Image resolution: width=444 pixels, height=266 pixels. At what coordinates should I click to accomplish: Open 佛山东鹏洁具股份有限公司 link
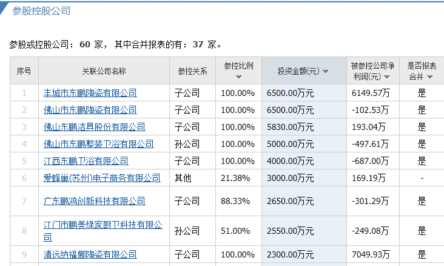pyautogui.click(x=94, y=127)
